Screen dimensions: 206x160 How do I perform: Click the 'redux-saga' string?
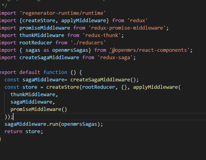click(115, 58)
